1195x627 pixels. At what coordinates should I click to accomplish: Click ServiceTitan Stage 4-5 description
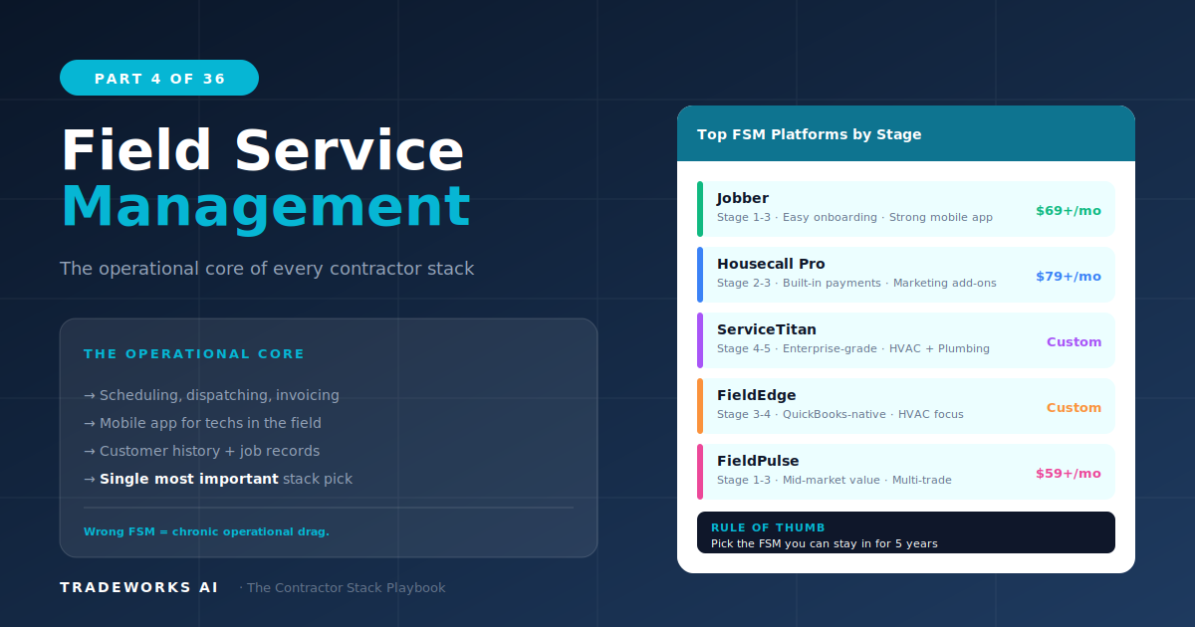(x=853, y=348)
